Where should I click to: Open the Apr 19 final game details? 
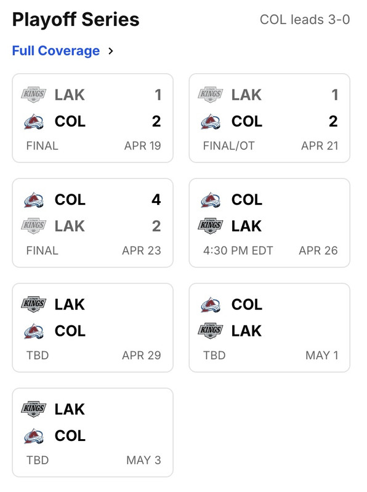coord(92,117)
